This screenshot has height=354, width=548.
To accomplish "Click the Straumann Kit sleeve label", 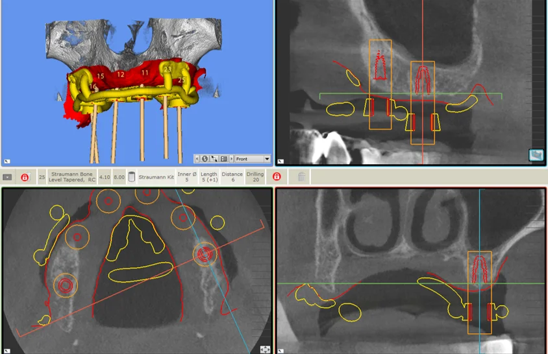I will 156,177.
